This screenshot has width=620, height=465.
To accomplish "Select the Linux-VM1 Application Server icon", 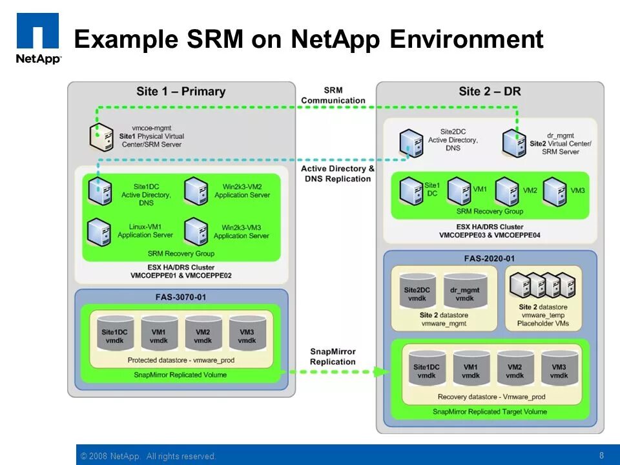I will [99, 232].
